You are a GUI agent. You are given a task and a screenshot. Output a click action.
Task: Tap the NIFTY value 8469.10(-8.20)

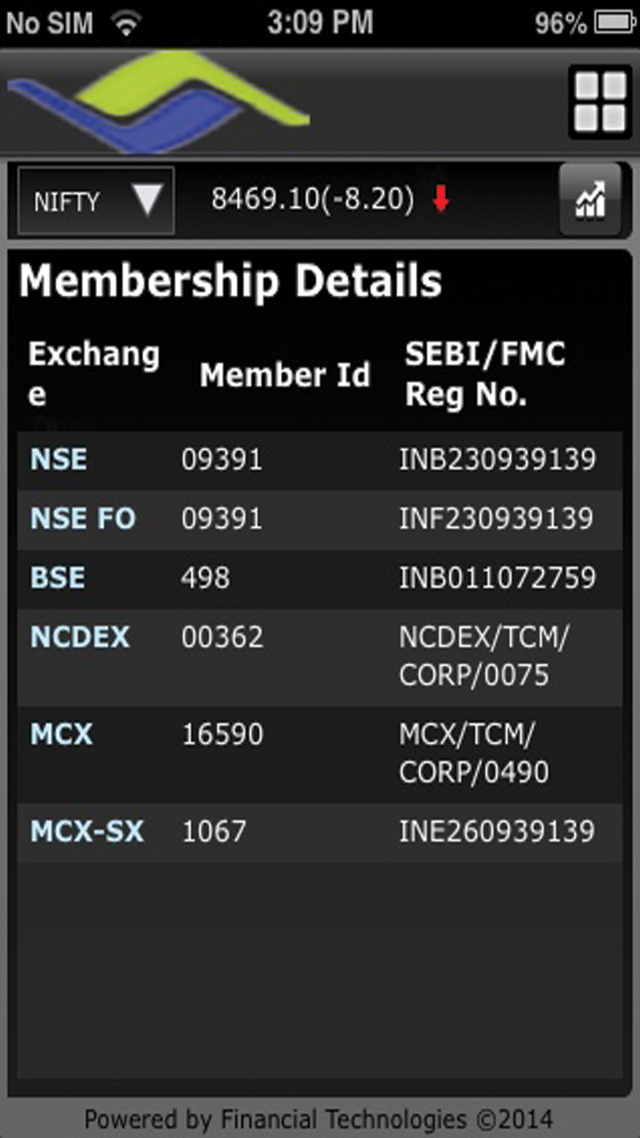(312, 200)
